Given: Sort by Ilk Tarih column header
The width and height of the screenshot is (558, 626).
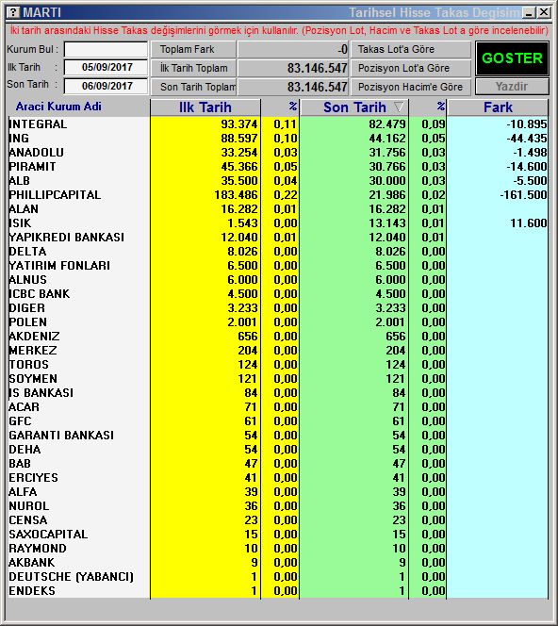Looking at the screenshot, I should click(205, 107).
